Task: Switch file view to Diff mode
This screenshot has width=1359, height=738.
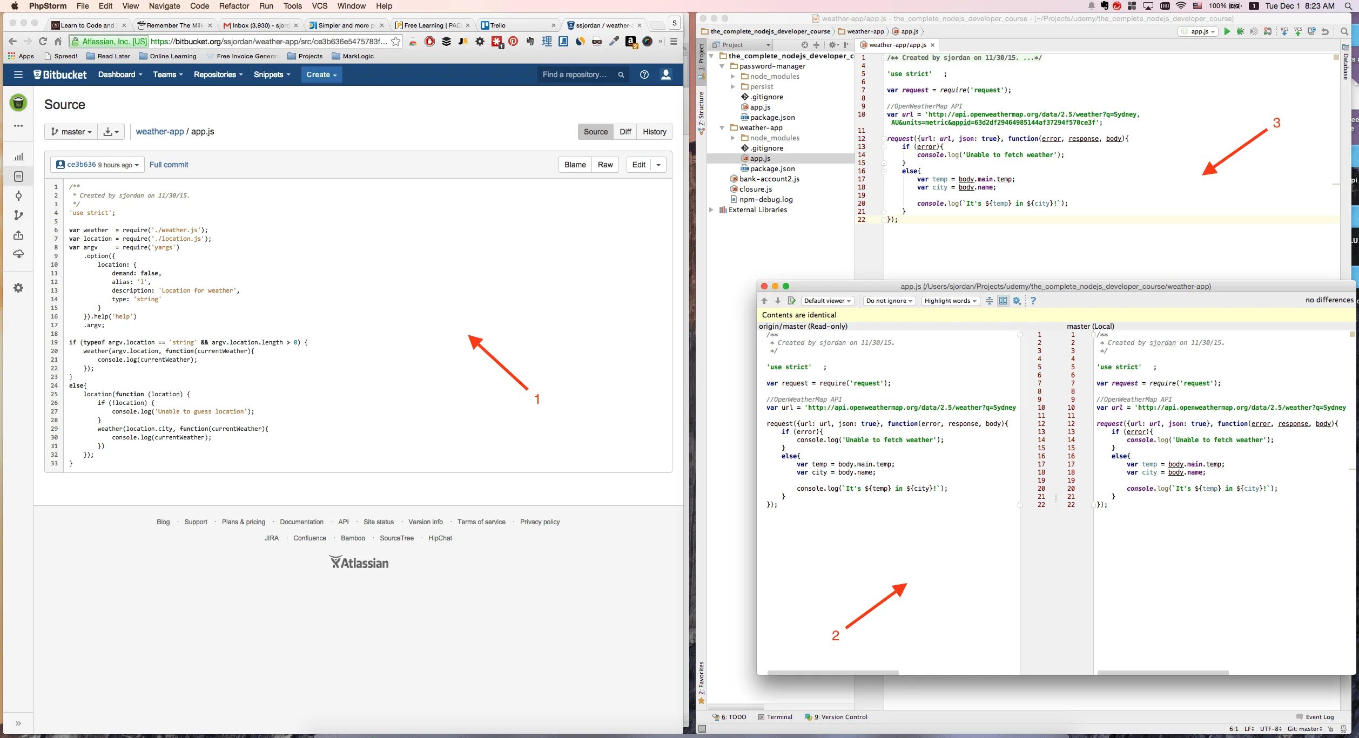Action: [625, 132]
